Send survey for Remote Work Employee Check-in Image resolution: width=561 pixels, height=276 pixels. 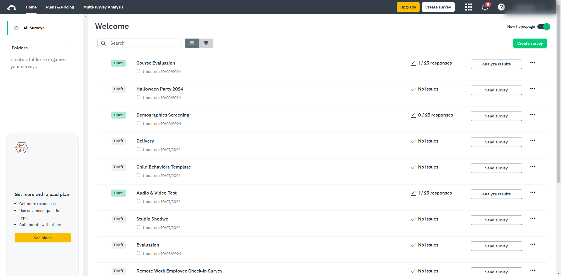click(496, 272)
